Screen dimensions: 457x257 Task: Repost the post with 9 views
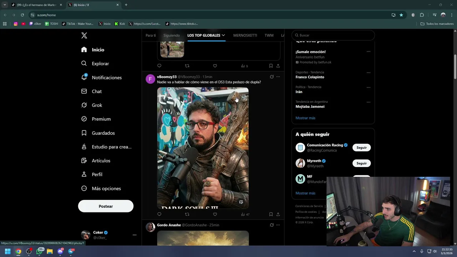coord(187,66)
